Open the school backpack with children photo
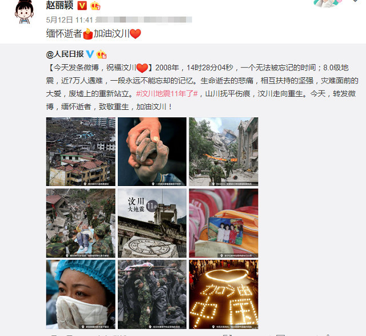Viewport: 366px width, 336px height. (x=224, y=223)
